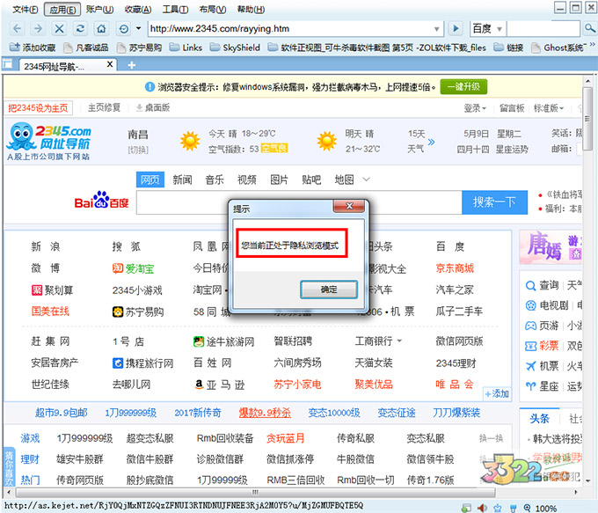
Task: Open the 聚划算 link
Action: (52, 290)
